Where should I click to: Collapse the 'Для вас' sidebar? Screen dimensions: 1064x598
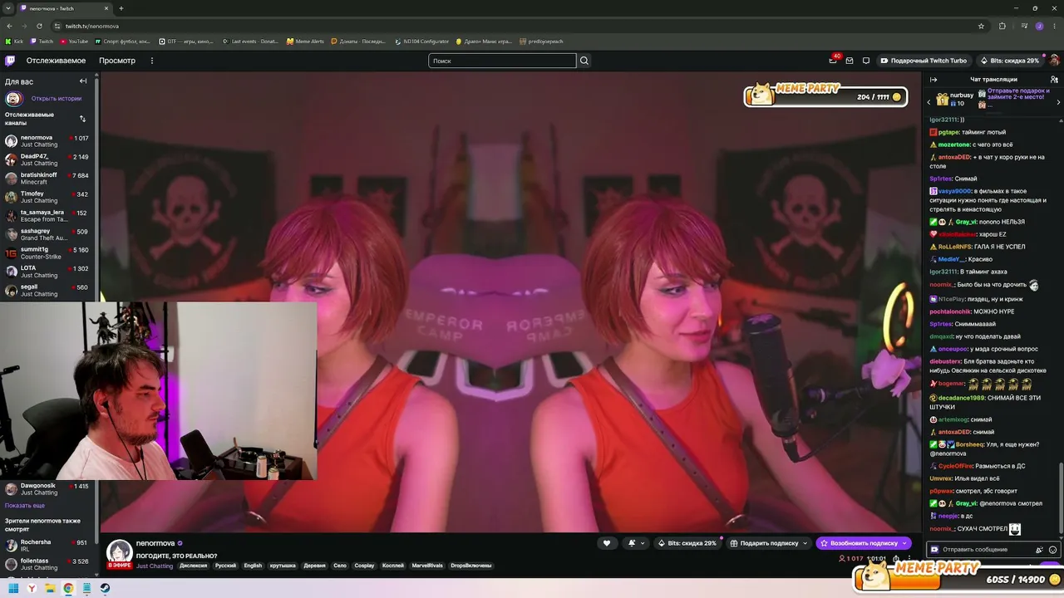(x=83, y=81)
